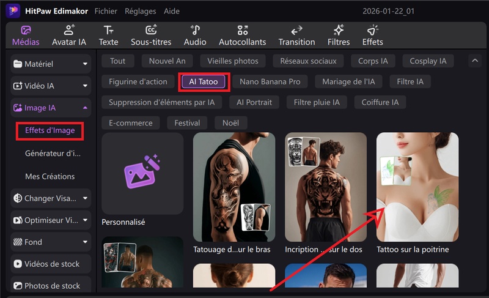Select the Cosplay IA category
The image size is (489, 298).
tap(428, 61)
